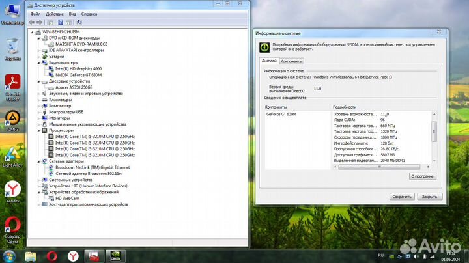Select MATSHITA DVD-RAM UJ8C0 drive
469x263 pixels.
click(78, 44)
